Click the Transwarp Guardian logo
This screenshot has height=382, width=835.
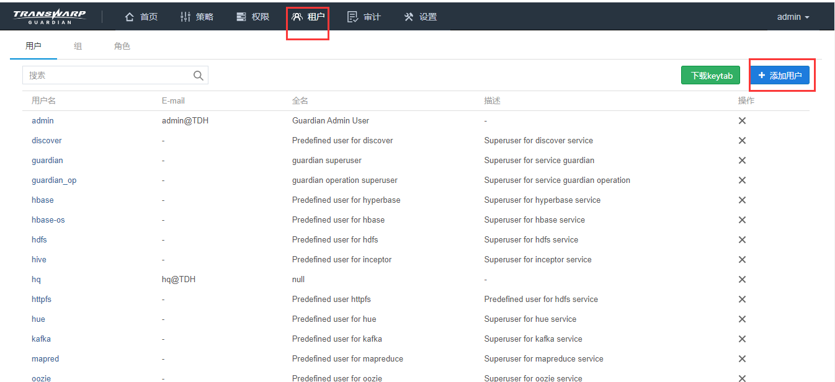click(50, 14)
